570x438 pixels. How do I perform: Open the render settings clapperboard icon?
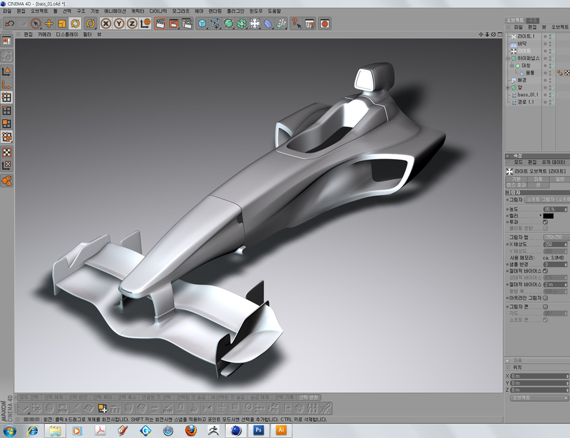(x=187, y=23)
